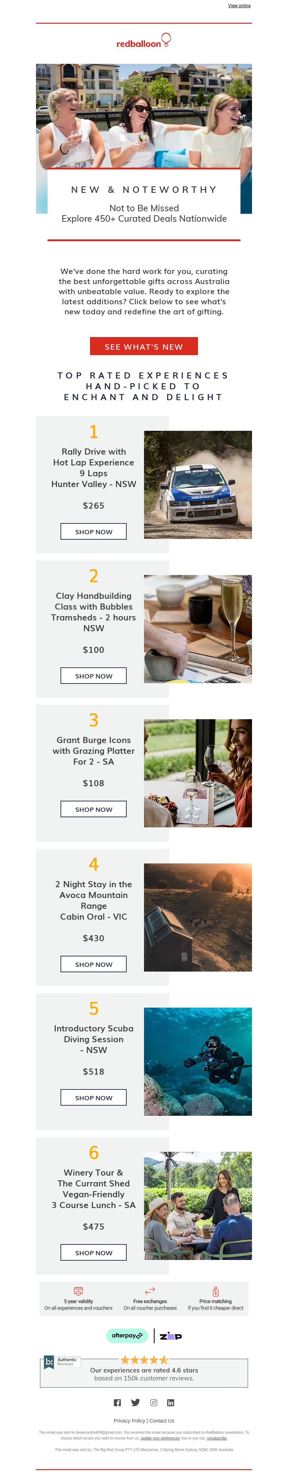Screen dimensions: 288x1477
Task: Open the Instagram social icon
Action: pyautogui.click(x=153, y=1402)
